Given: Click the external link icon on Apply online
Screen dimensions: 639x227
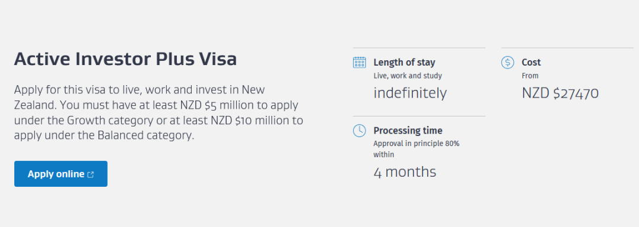Looking at the screenshot, I should [x=91, y=174].
